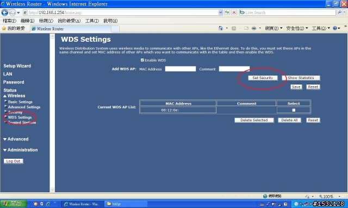The height and width of the screenshot is (208, 348).
Task: Click the green Refresh page icon
Action: (x=227, y=12)
